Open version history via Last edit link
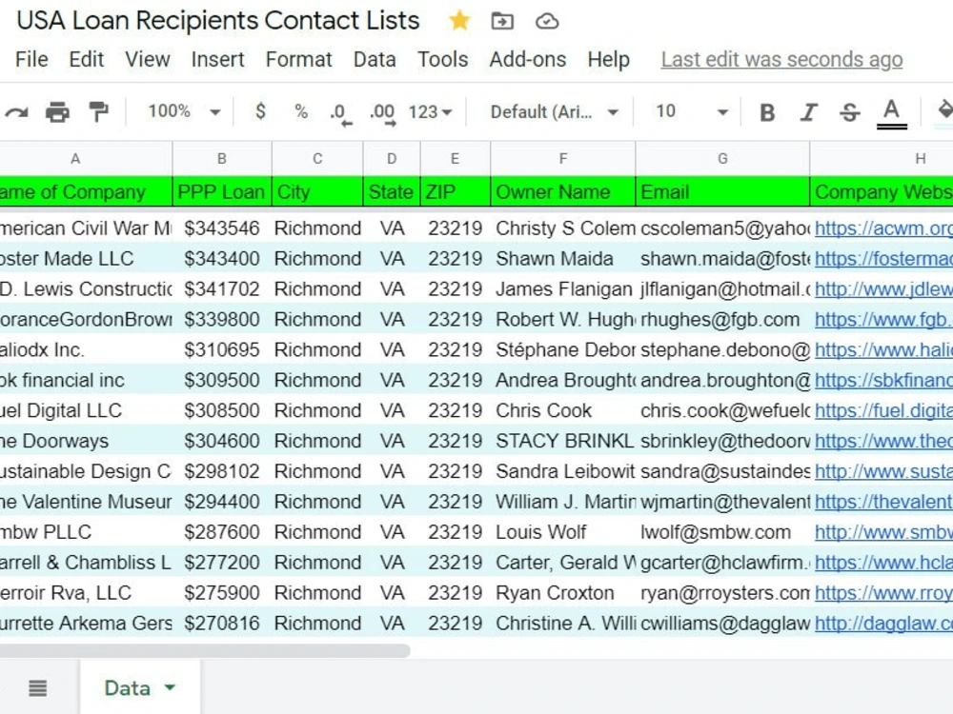The image size is (953, 714). [781, 59]
